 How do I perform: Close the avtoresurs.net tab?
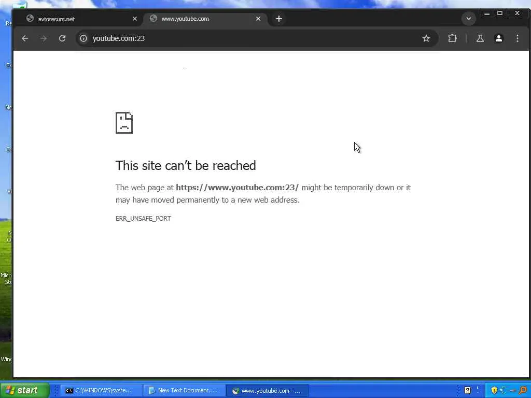click(135, 19)
